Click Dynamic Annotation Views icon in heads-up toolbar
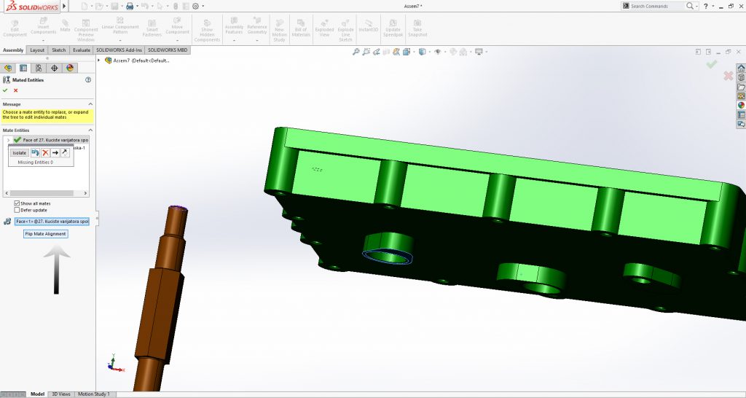The height and width of the screenshot is (398, 746). point(396,52)
